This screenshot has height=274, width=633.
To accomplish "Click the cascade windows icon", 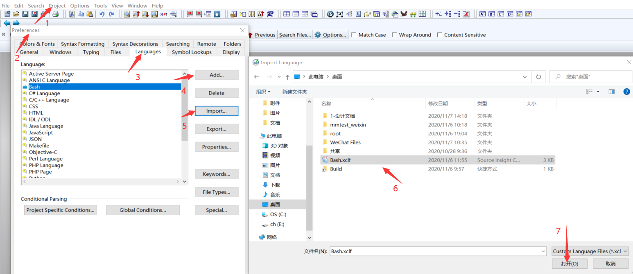I will (x=314, y=14).
